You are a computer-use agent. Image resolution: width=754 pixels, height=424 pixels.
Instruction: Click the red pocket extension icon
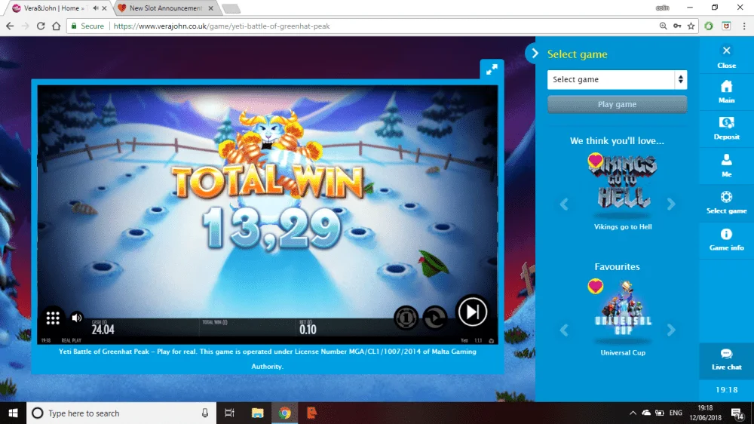pyautogui.click(x=726, y=26)
